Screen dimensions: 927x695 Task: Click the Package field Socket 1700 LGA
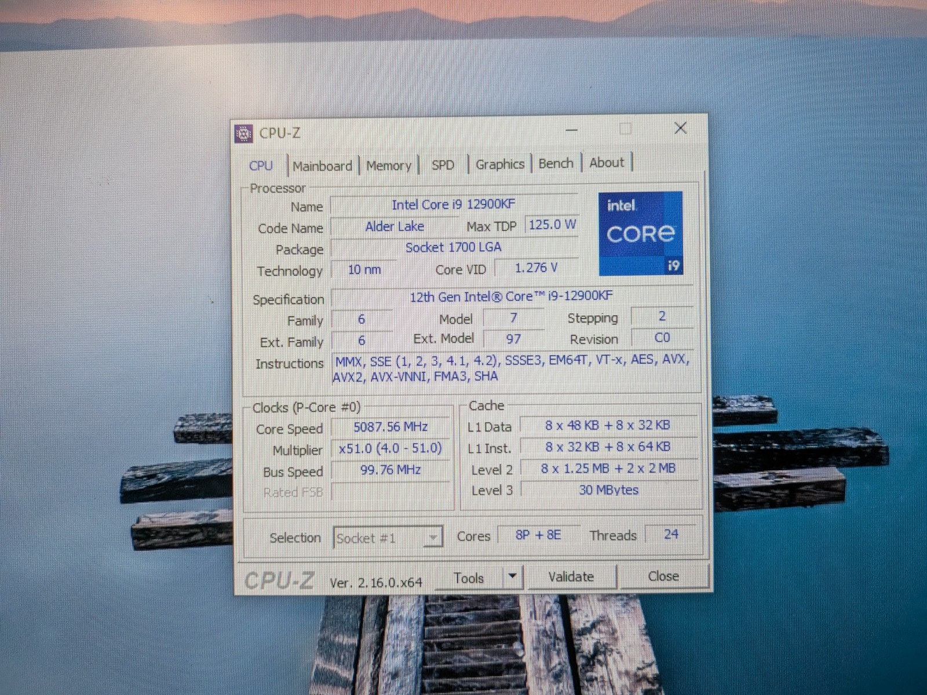[454, 248]
